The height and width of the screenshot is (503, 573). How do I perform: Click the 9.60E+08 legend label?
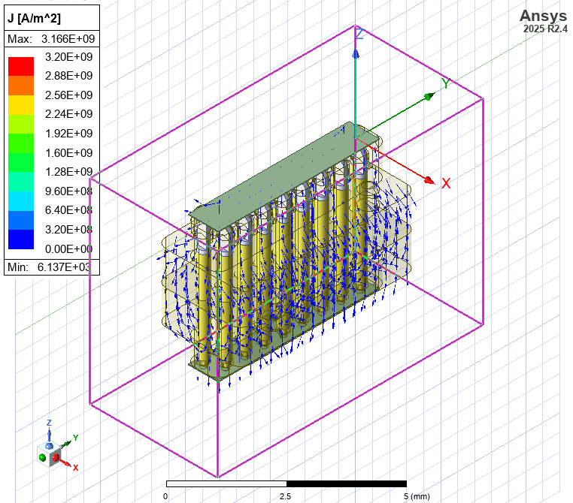pyautogui.click(x=68, y=191)
